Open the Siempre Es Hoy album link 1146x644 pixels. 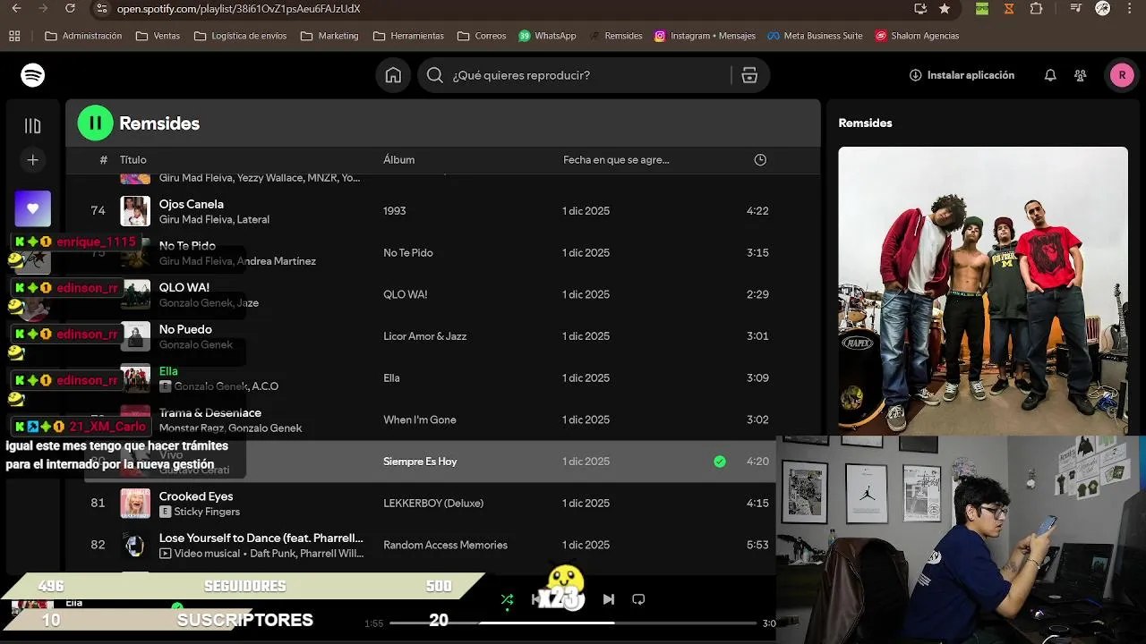coord(420,462)
